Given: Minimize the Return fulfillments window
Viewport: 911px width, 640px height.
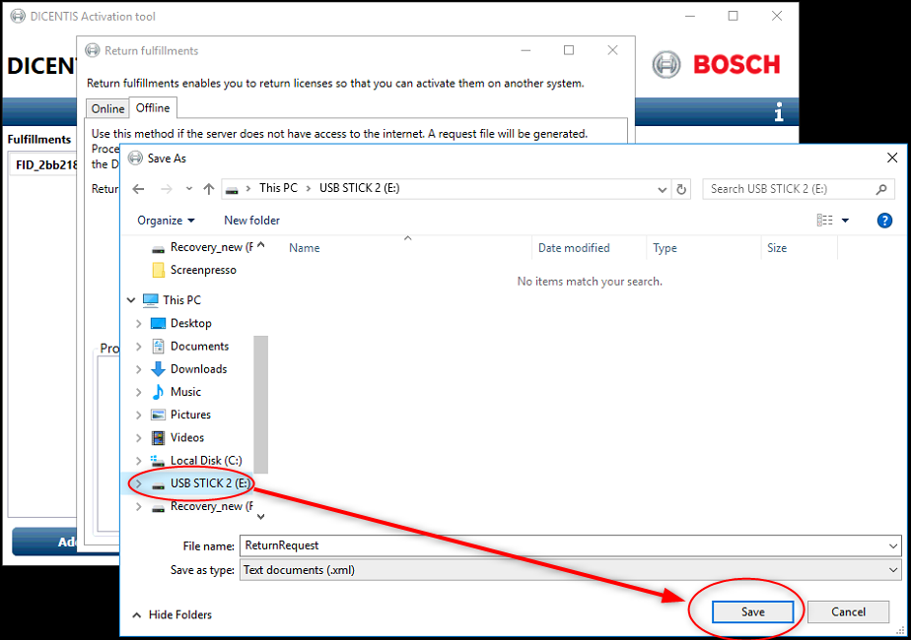Looking at the screenshot, I should click(x=526, y=50).
